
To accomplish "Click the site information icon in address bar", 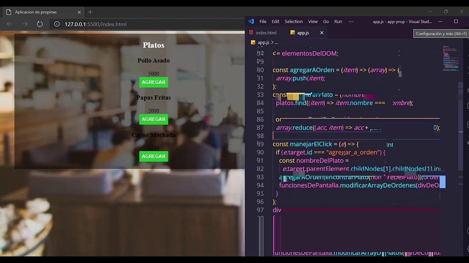I will pyautogui.click(x=57, y=24).
